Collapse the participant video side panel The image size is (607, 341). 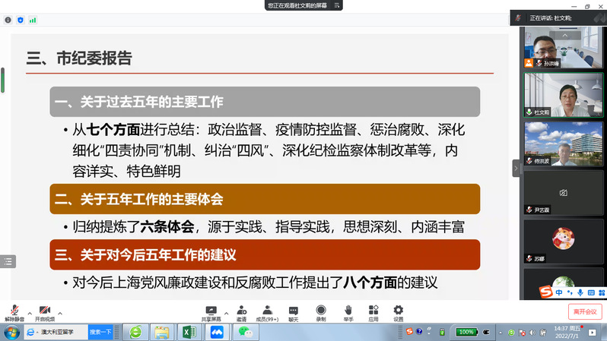516,168
